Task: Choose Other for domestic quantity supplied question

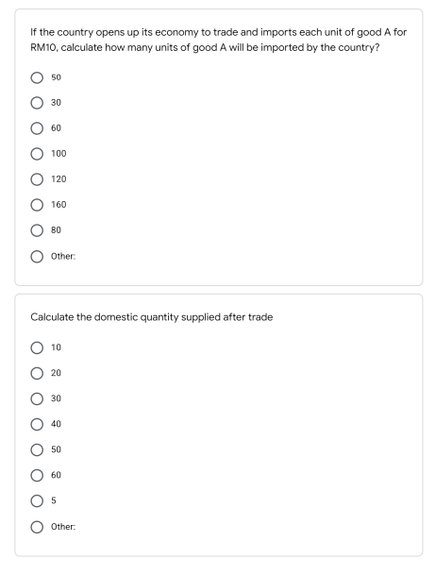Action: (x=37, y=527)
